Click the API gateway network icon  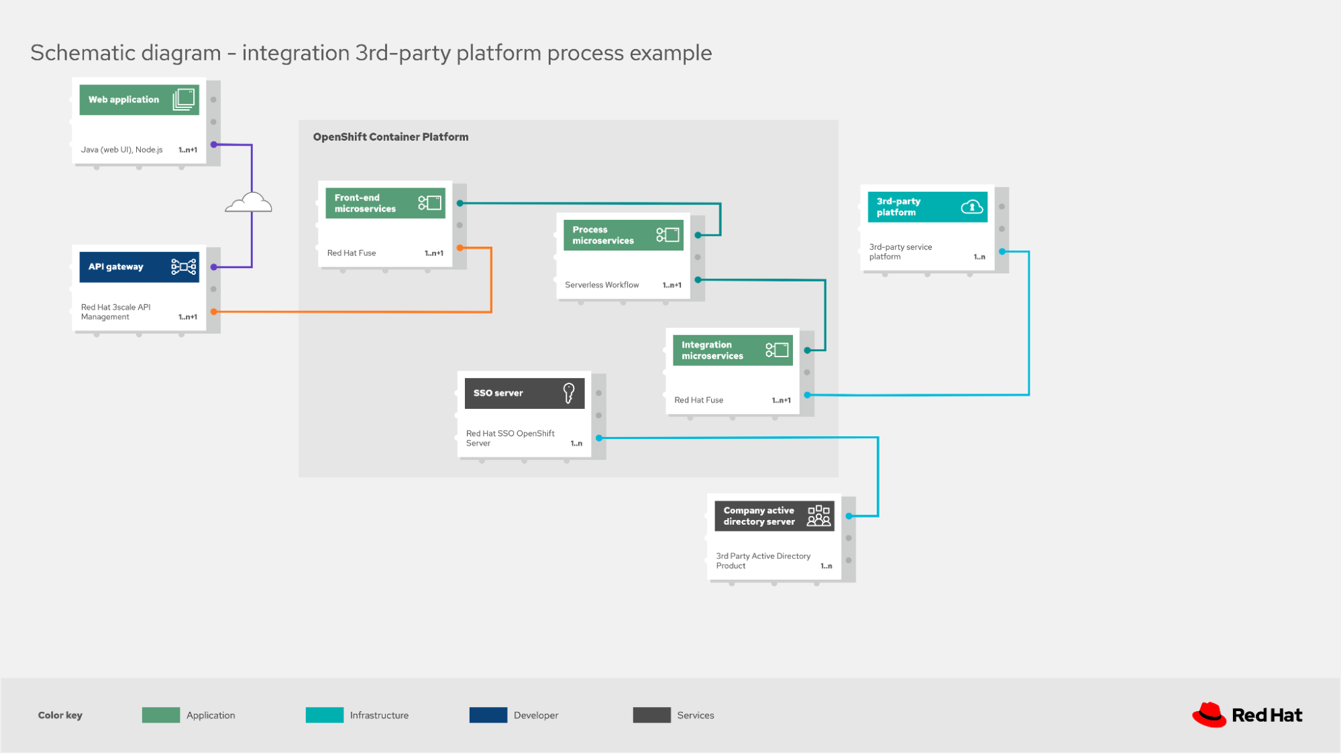(x=183, y=267)
